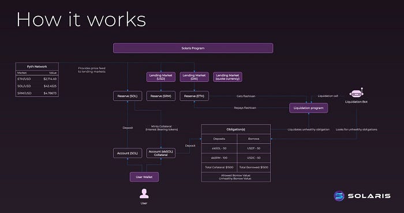Click the Obligation(s) table header

235,129
